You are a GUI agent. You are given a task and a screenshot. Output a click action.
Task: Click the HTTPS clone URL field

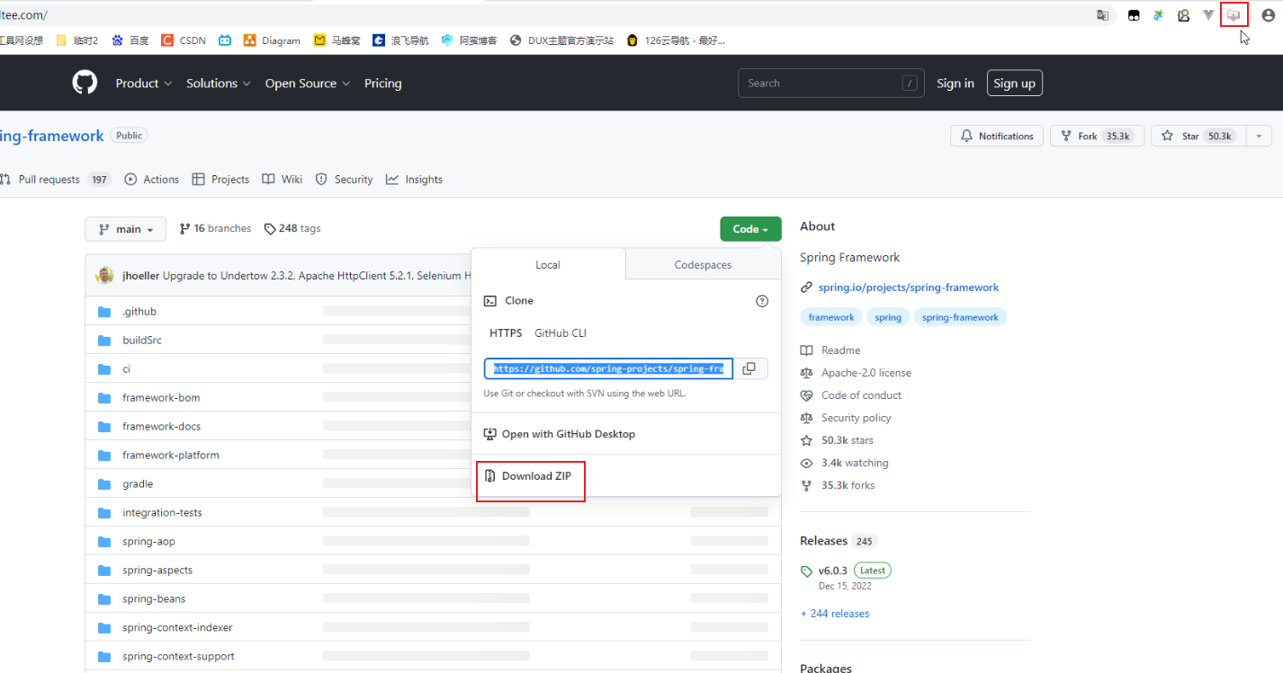tap(608, 368)
